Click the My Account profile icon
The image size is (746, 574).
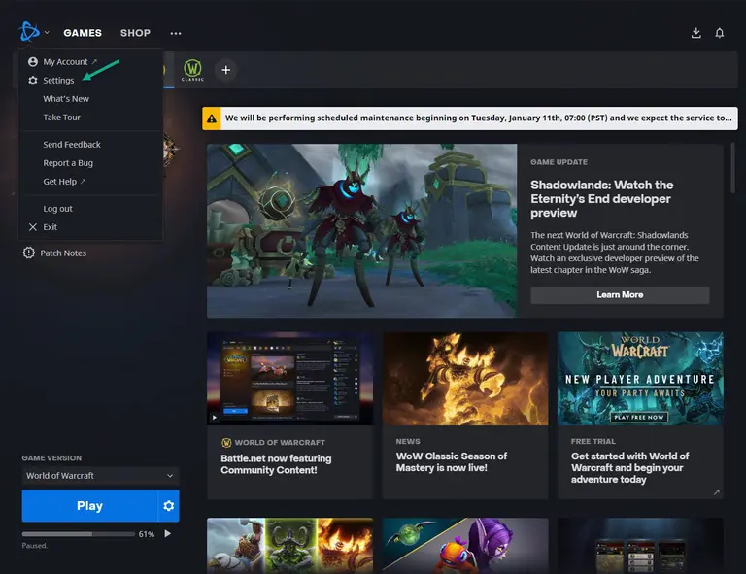tap(33, 62)
